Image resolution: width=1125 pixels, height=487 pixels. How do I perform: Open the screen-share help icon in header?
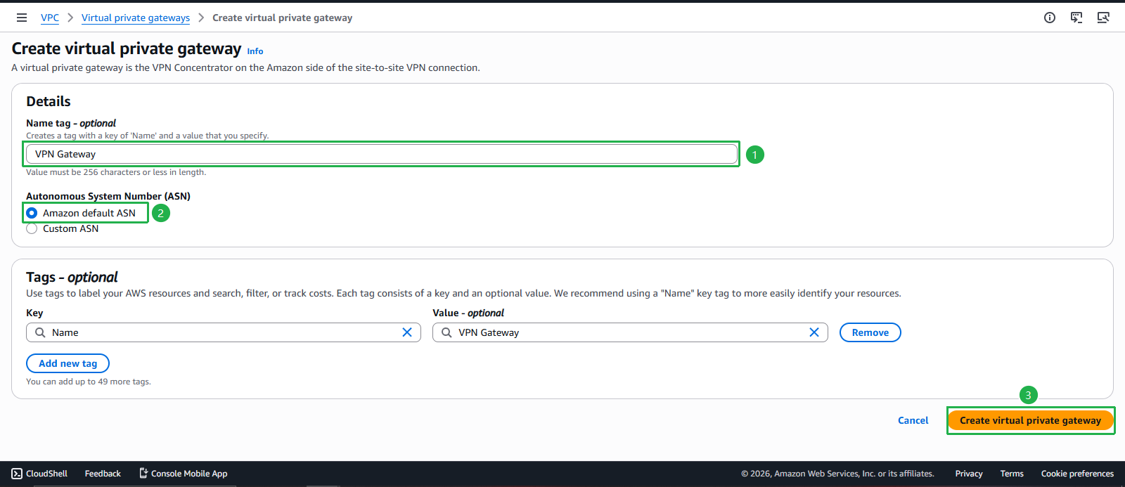point(1076,18)
